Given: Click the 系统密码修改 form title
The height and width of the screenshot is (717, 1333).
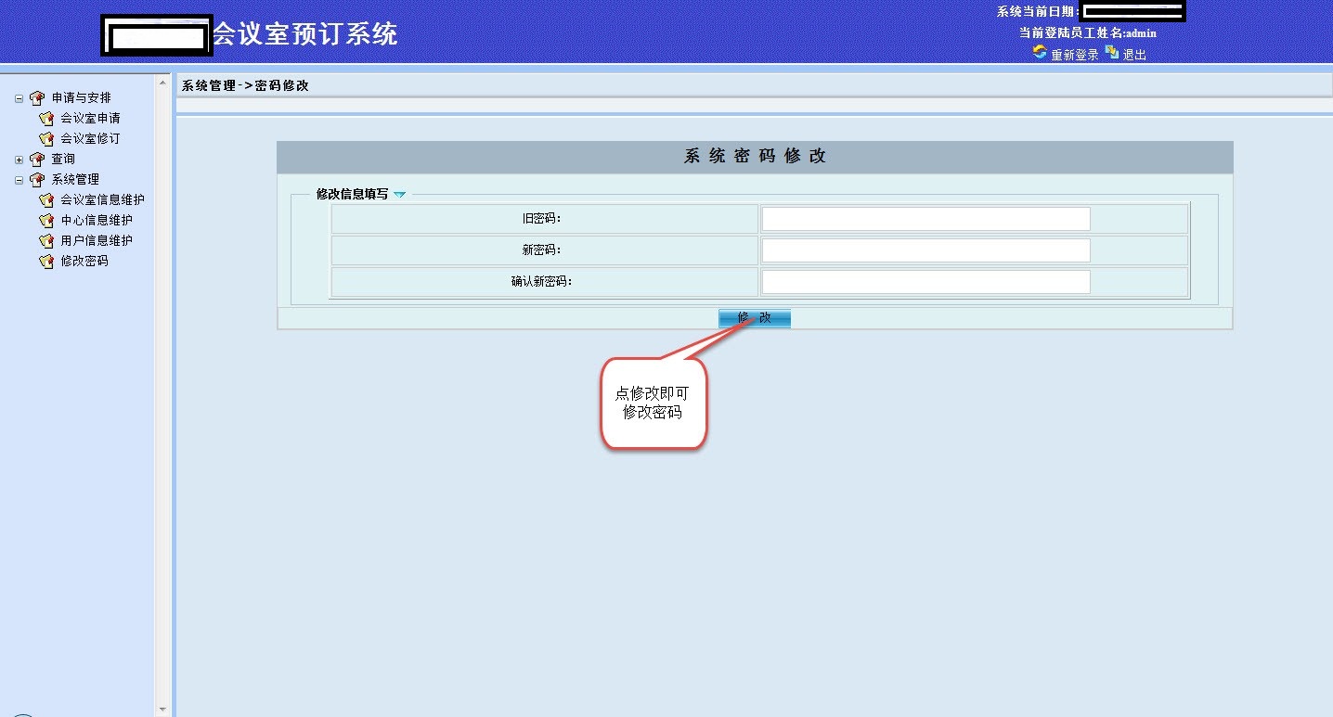Looking at the screenshot, I should [x=755, y=156].
